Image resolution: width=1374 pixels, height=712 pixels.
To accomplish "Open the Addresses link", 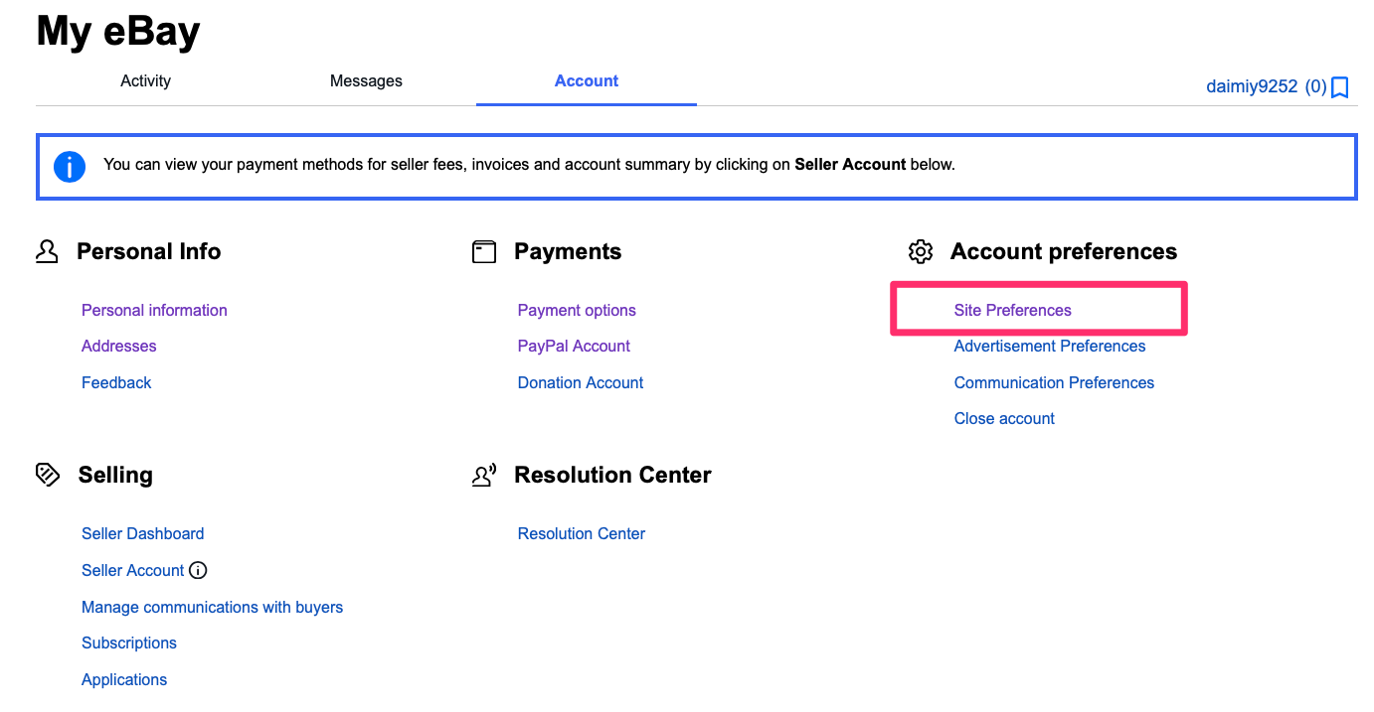I will coord(118,346).
